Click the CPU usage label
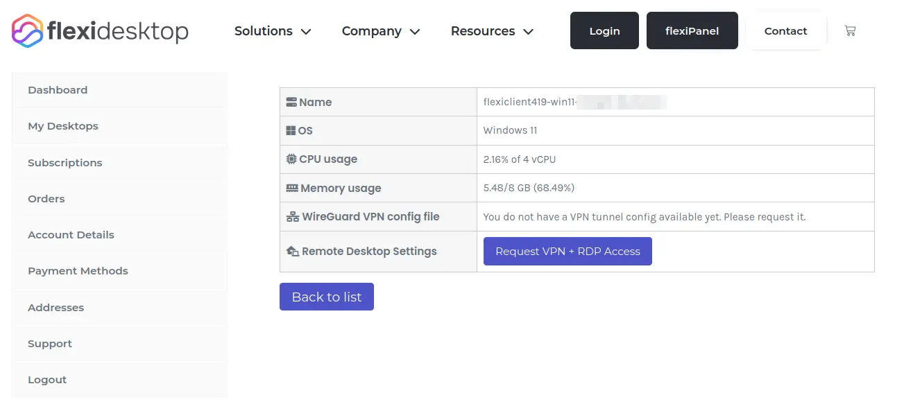Viewport: 904px width, 420px height. click(x=328, y=159)
